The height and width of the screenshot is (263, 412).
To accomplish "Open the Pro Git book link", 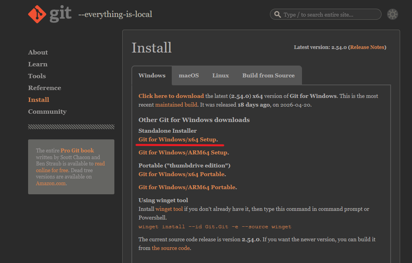I will coord(77,150).
